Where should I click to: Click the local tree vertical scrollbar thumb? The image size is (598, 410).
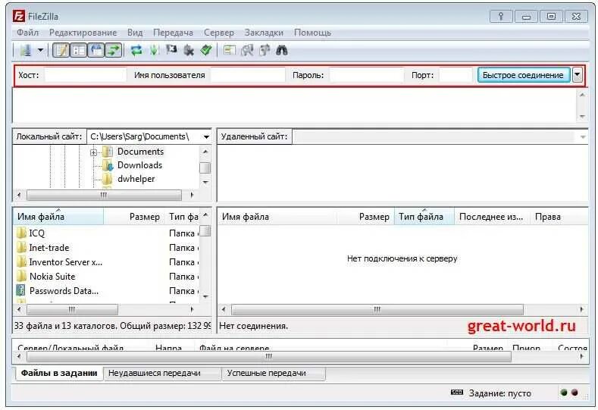coord(205,167)
